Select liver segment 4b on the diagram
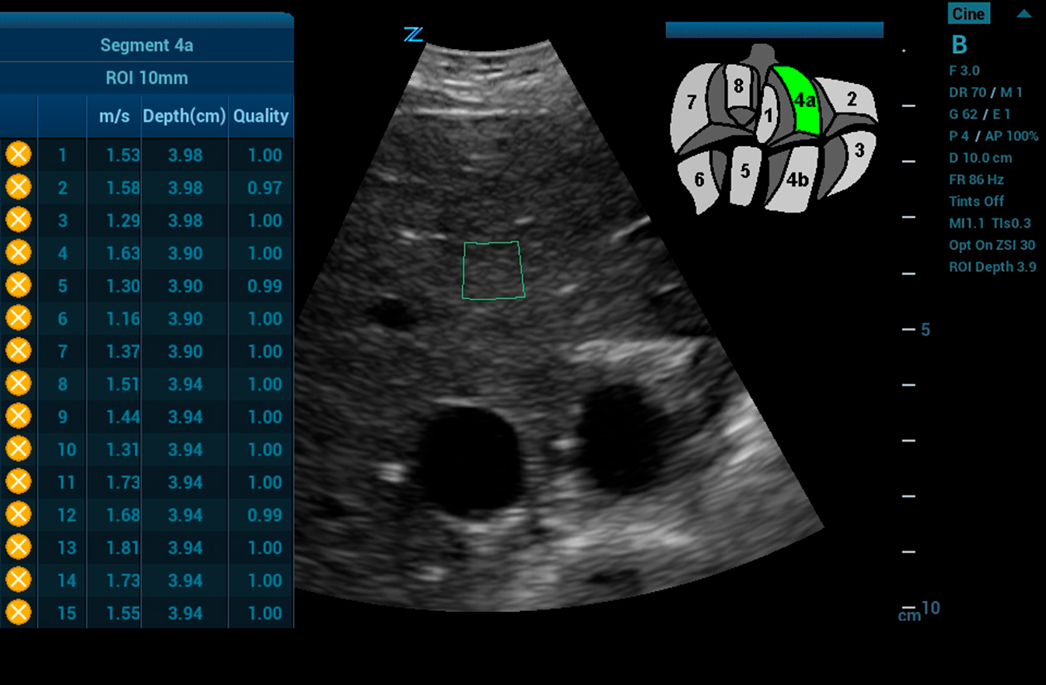The width and height of the screenshot is (1046, 685). coord(797,179)
